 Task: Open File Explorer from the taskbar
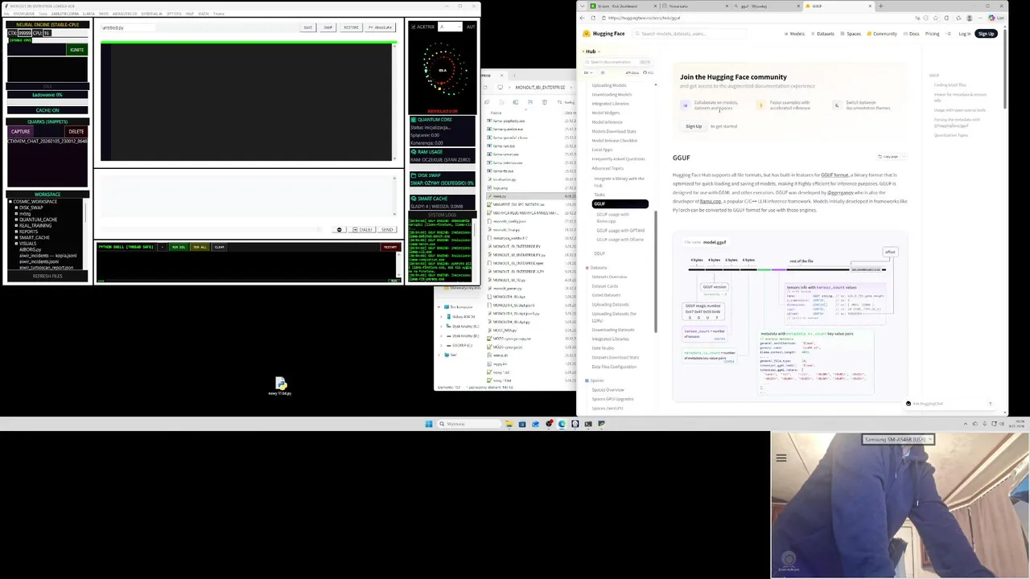509,424
